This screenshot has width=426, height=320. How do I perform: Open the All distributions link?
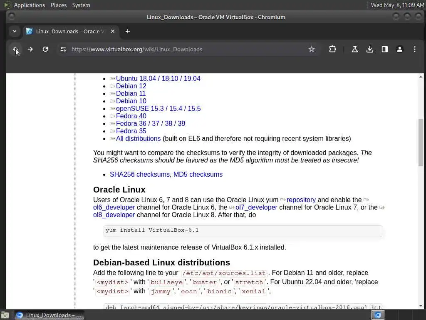138,138
